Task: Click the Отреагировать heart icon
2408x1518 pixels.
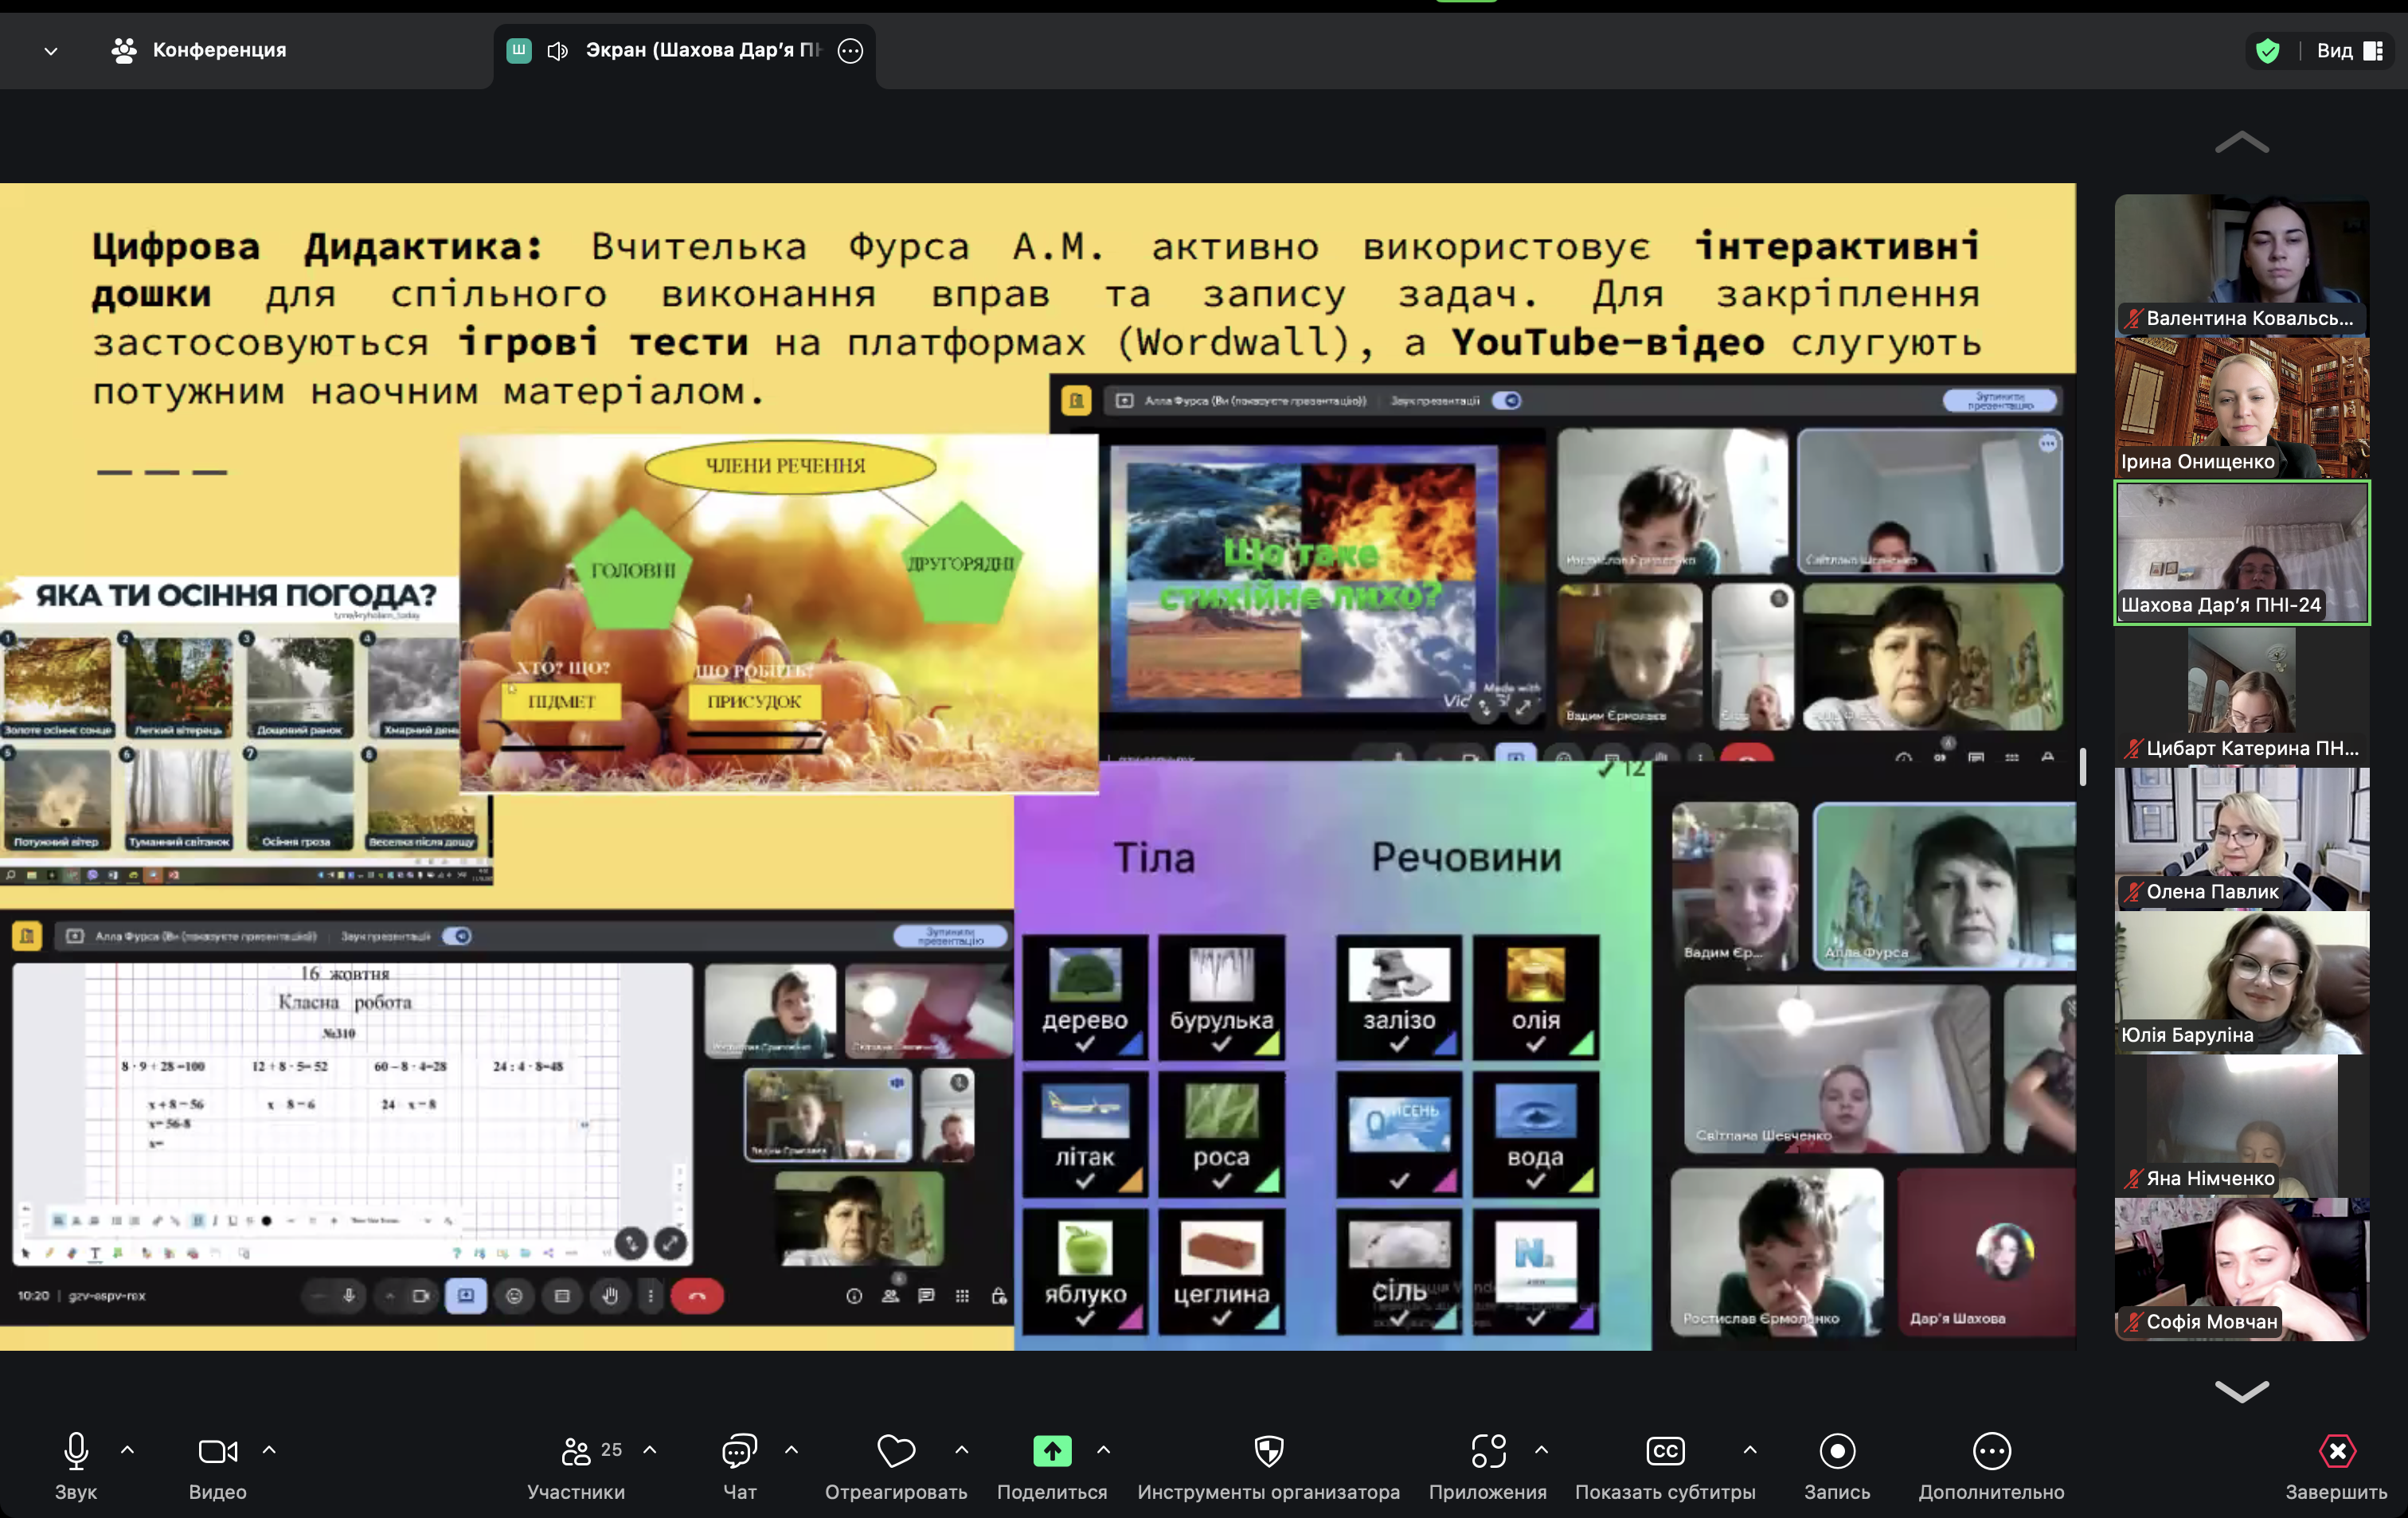Action: coord(895,1451)
